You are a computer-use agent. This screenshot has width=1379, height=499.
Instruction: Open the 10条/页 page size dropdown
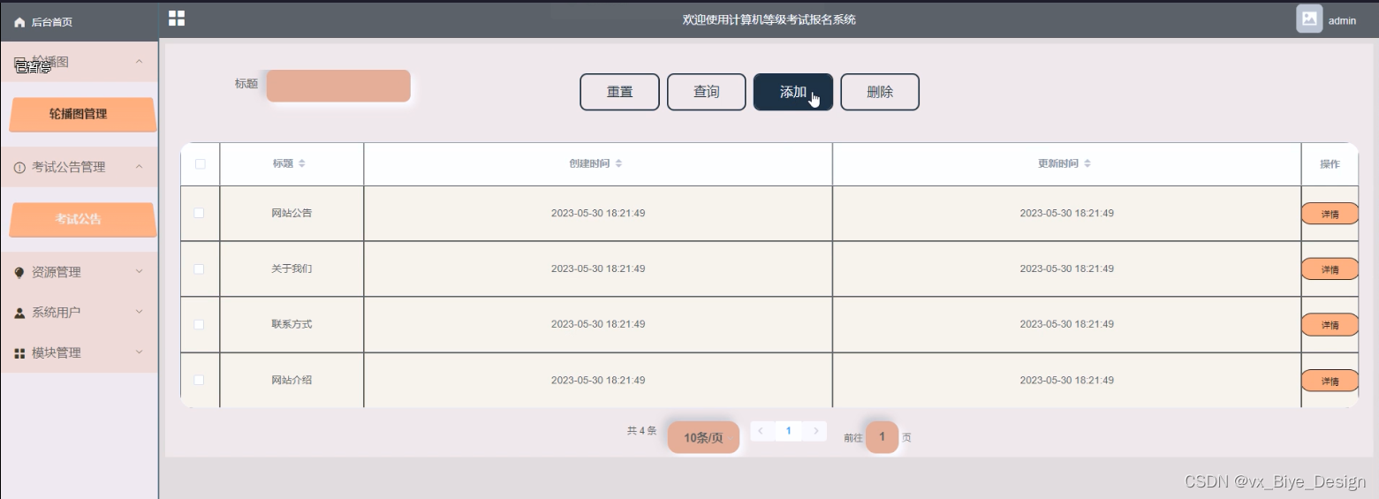click(703, 437)
